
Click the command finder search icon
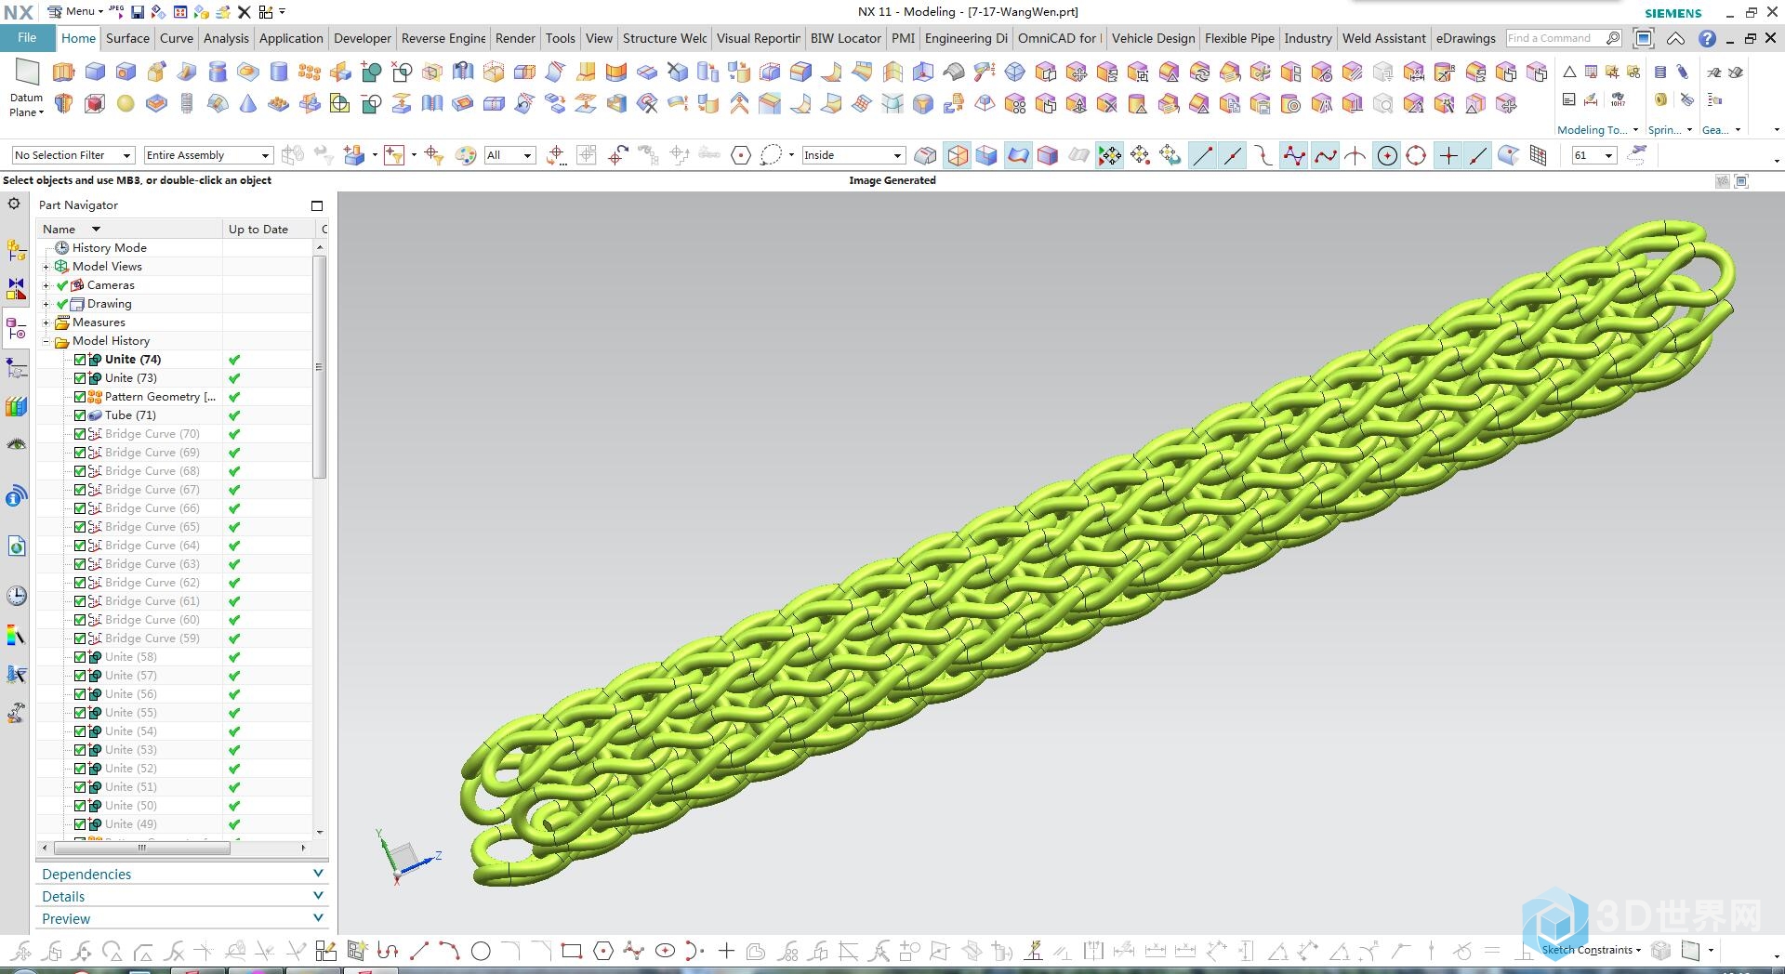point(1613,38)
